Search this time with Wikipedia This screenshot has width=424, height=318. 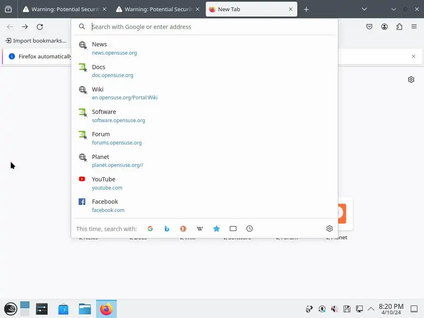tap(200, 229)
